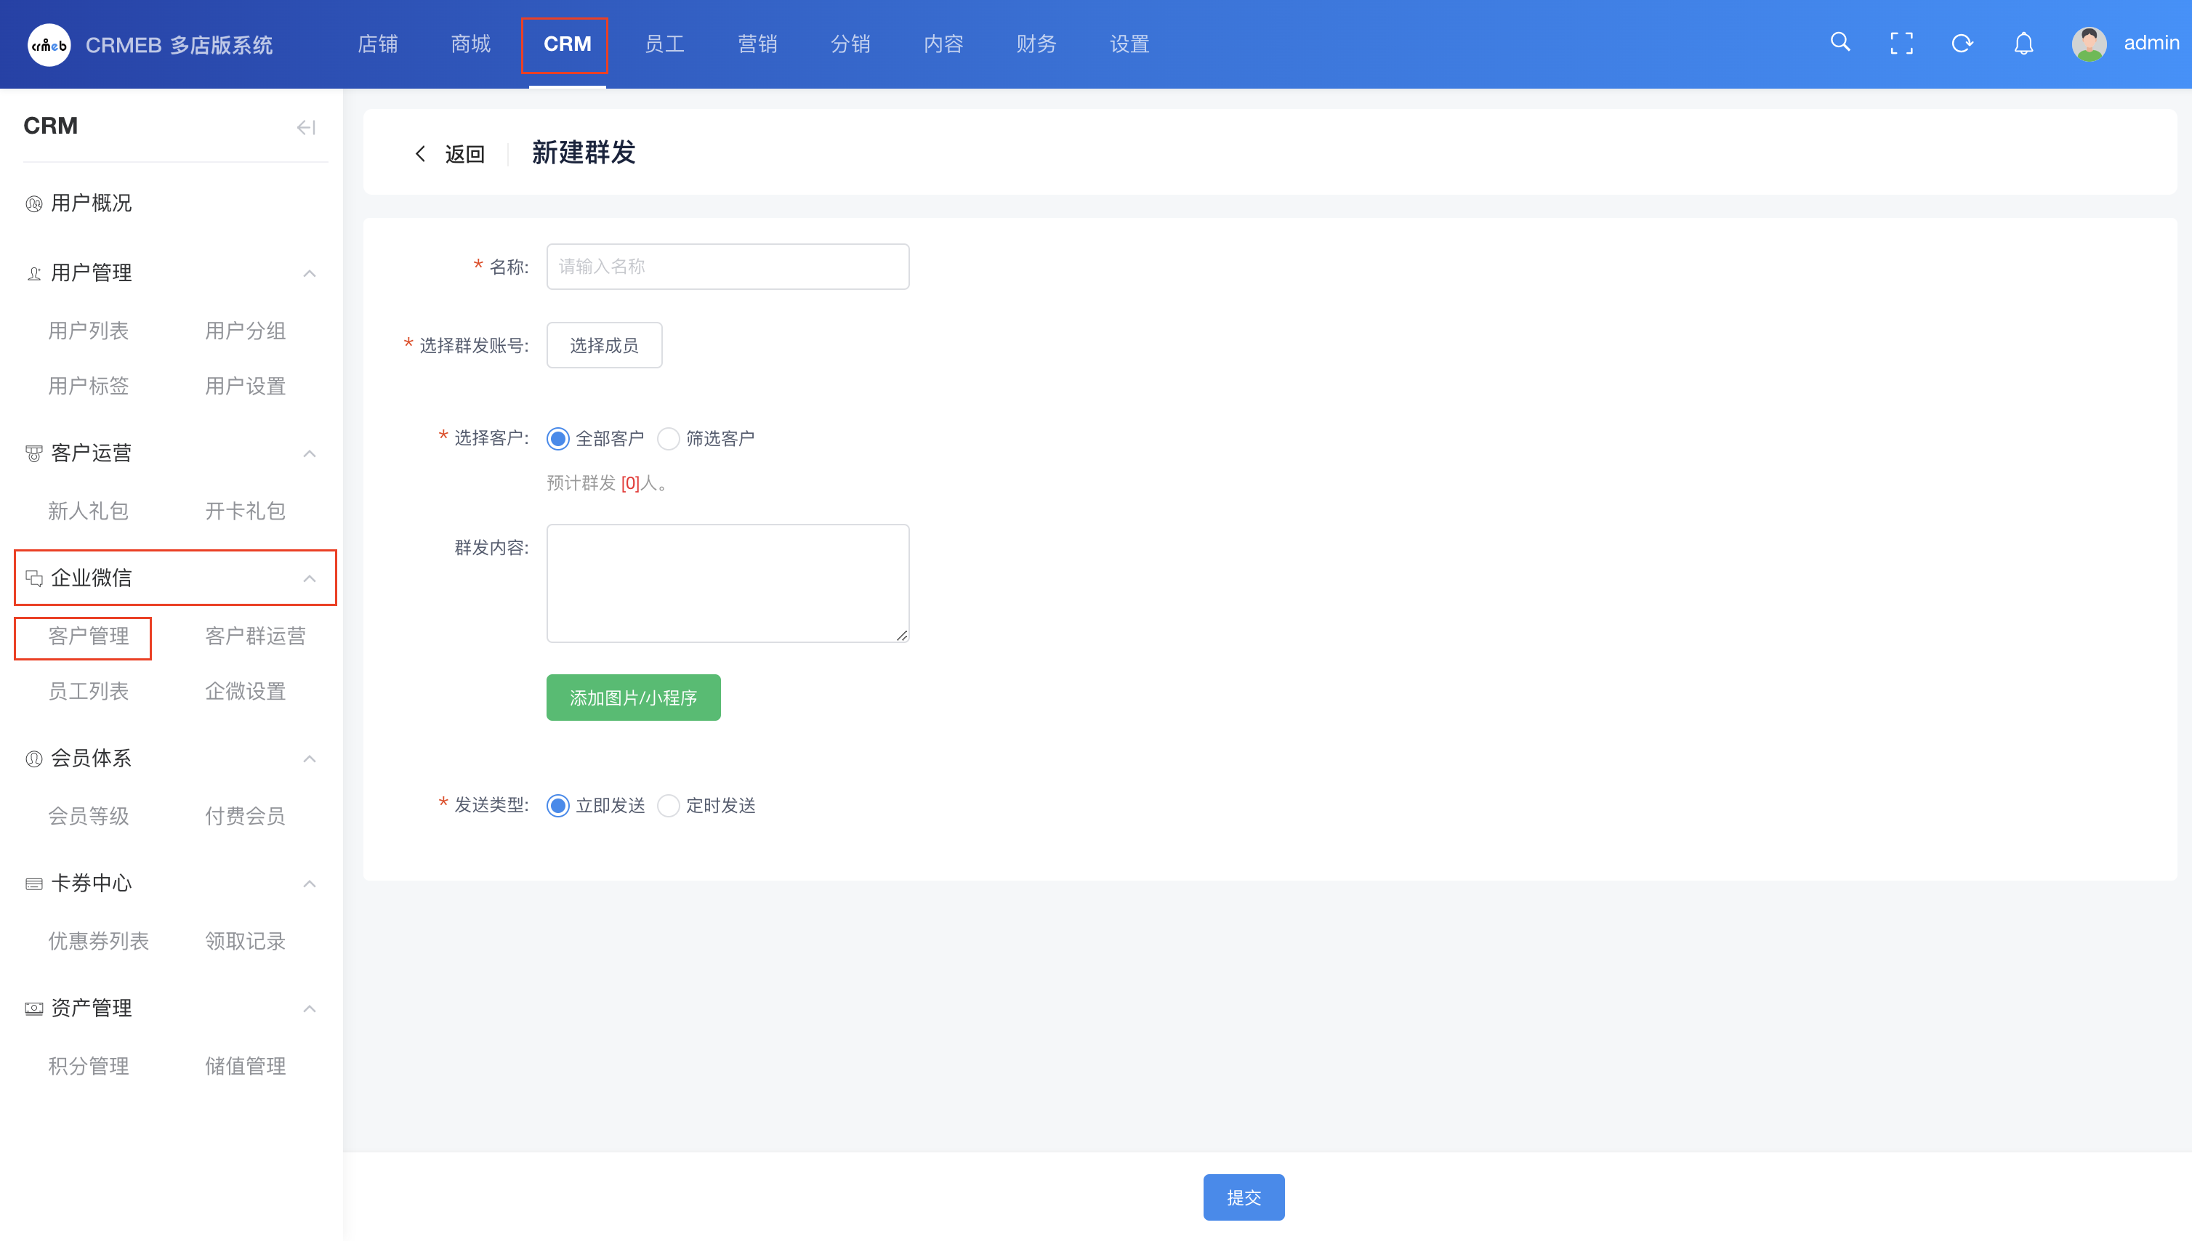The width and height of the screenshot is (2192, 1241).
Task: Open the 员工 top menu
Action: tap(664, 44)
